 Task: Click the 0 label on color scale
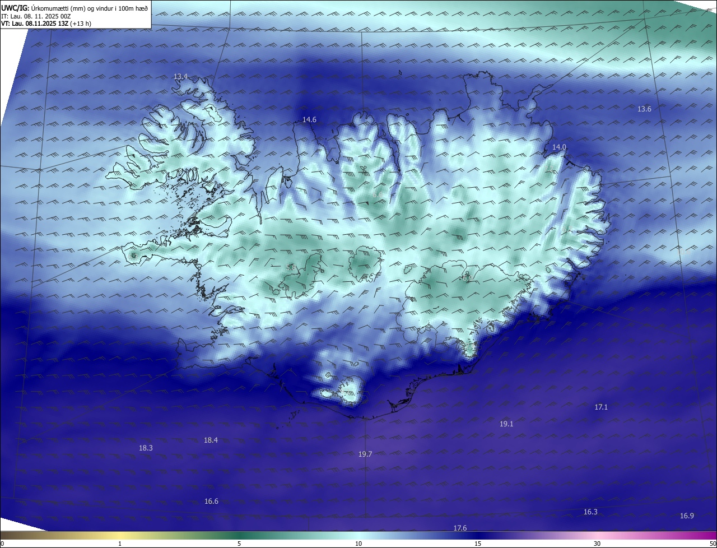point(2,544)
